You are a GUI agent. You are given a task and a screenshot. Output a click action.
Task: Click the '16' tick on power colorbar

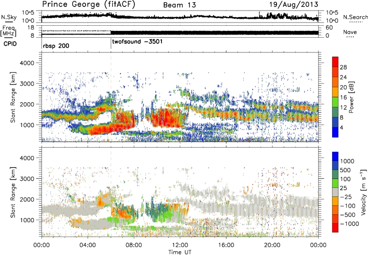(x=343, y=98)
